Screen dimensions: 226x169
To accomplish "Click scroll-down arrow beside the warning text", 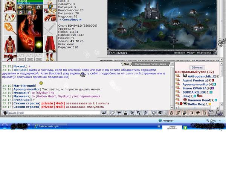I will coord(221,59).
